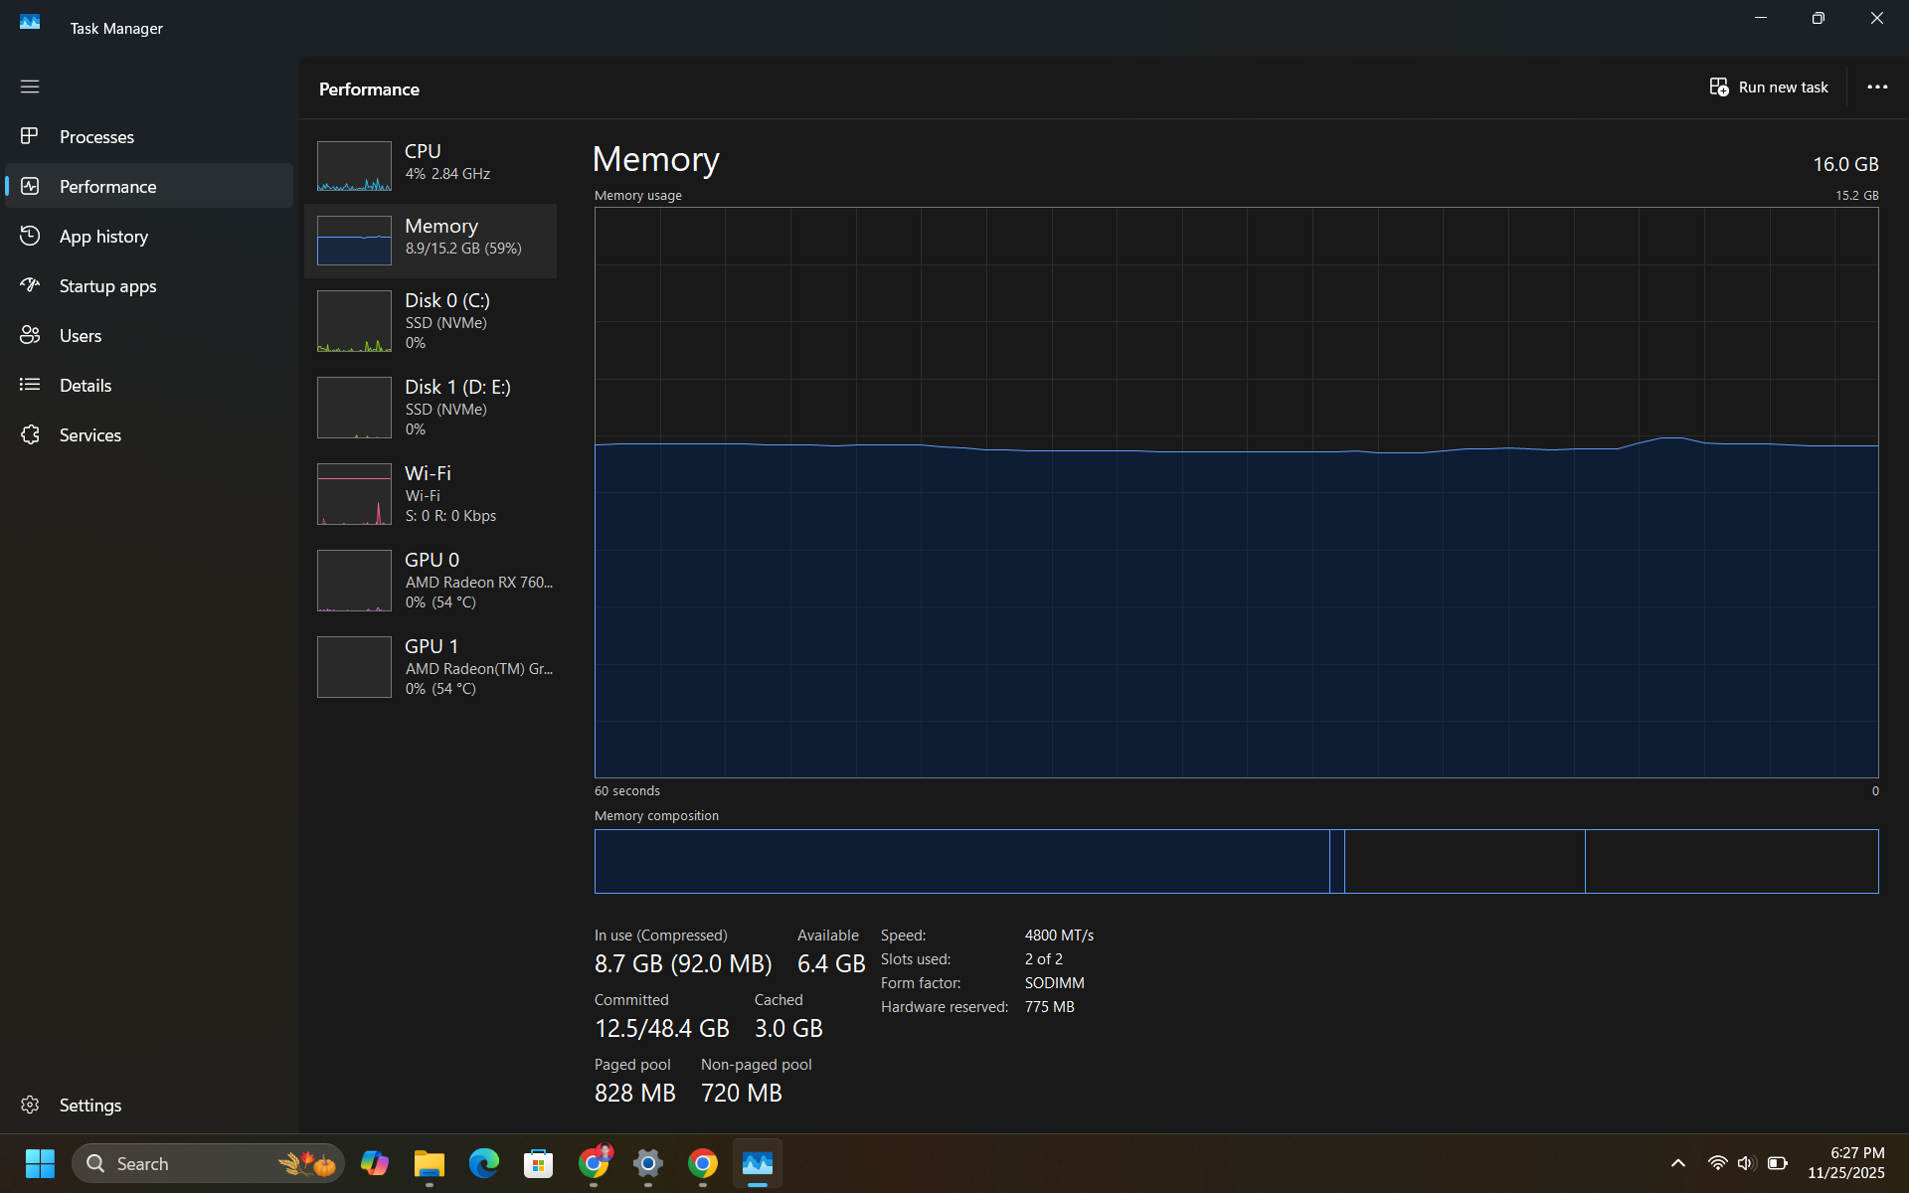Image resolution: width=1909 pixels, height=1193 pixels.
Task: Select the GPU 1 Radeon graphics thumbnail
Action: click(x=354, y=667)
